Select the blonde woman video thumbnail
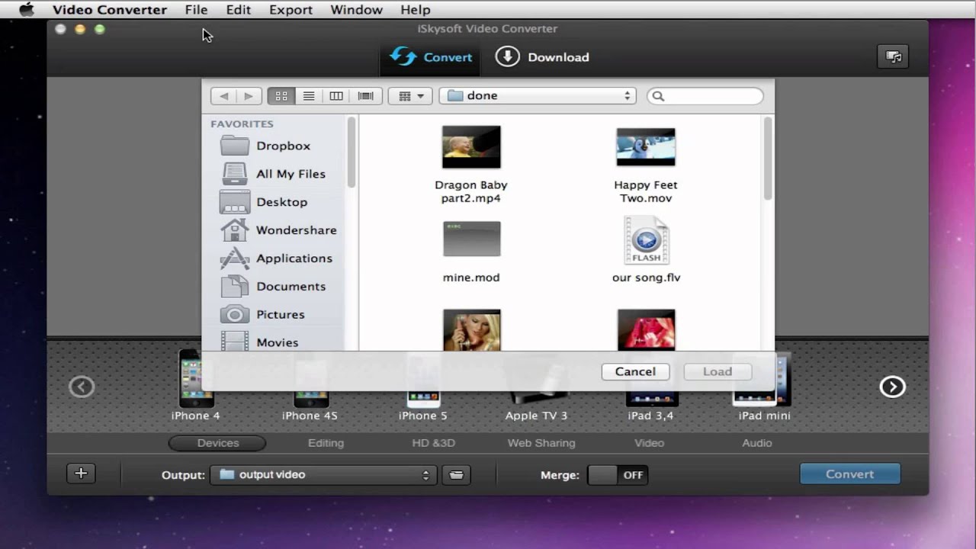Image resolution: width=976 pixels, height=549 pixels. pyautogui.click(x=471, y=330)
